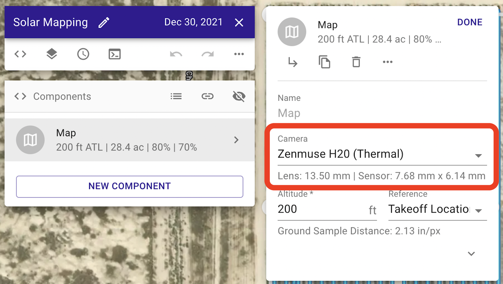Click the 200 ft ATL summary in editor header

tap(379, 39)
